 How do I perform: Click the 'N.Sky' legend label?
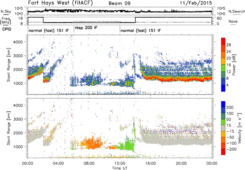[6, 11]
